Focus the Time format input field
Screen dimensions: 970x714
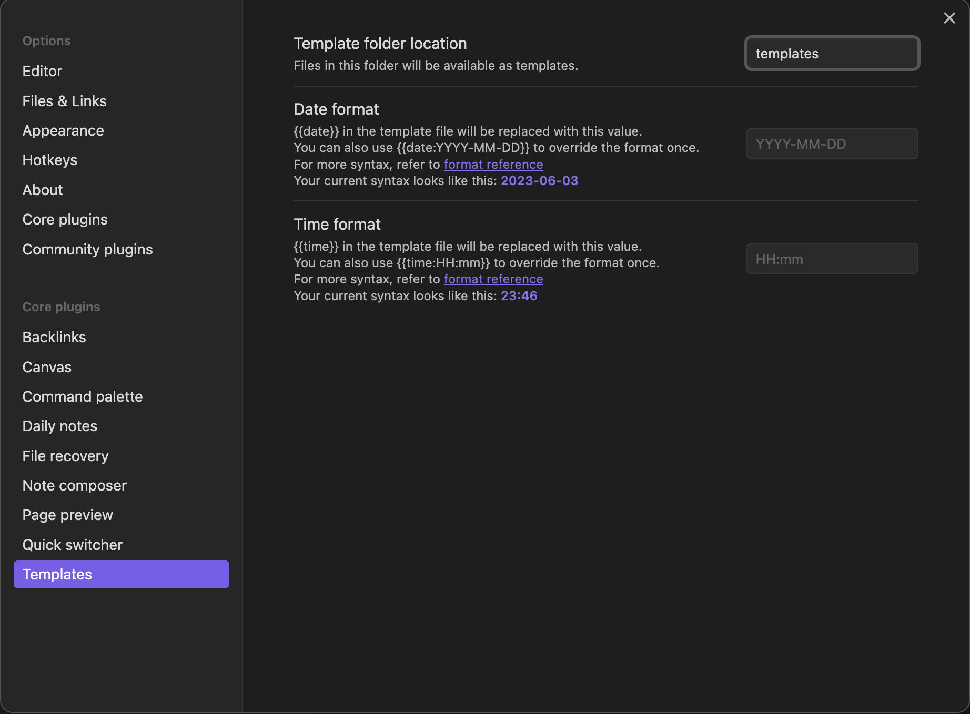point(832,259)
